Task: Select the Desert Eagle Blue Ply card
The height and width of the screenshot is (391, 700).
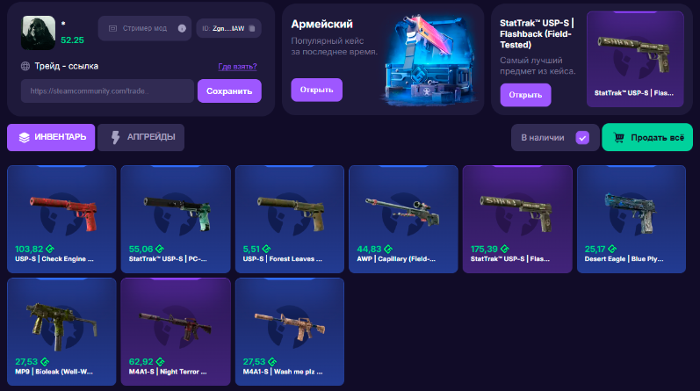Action: click(631, 219)
